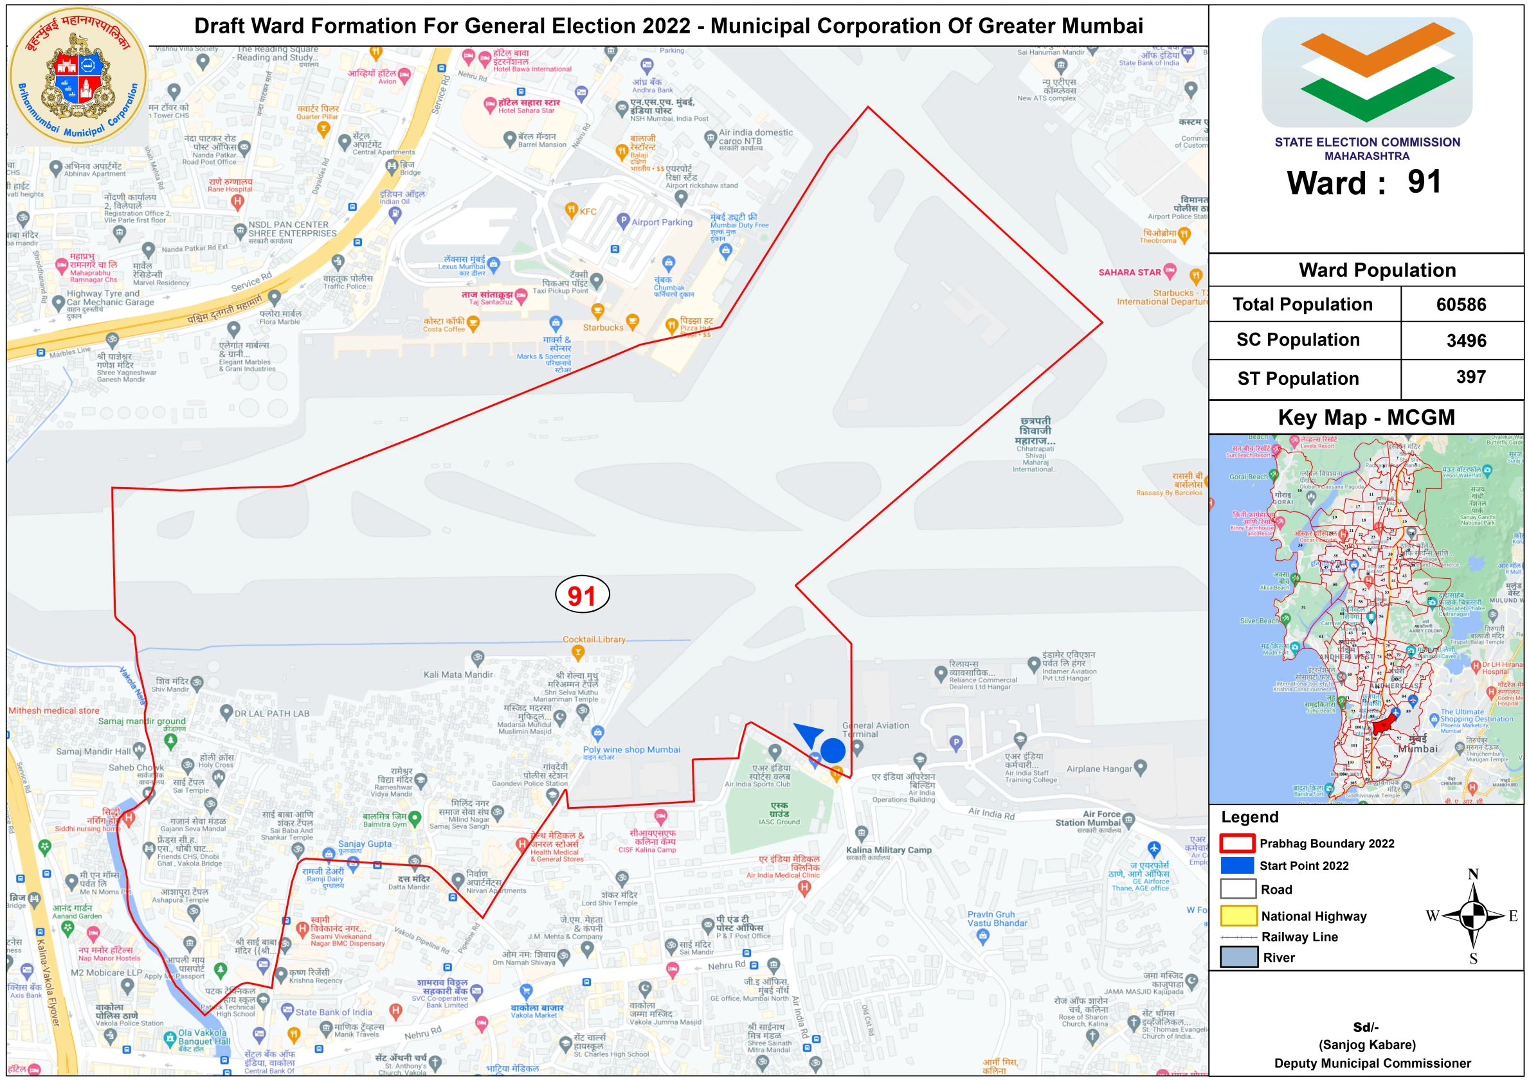Click the red Prabhag Boundary legend swatch

pos(1238,843)
